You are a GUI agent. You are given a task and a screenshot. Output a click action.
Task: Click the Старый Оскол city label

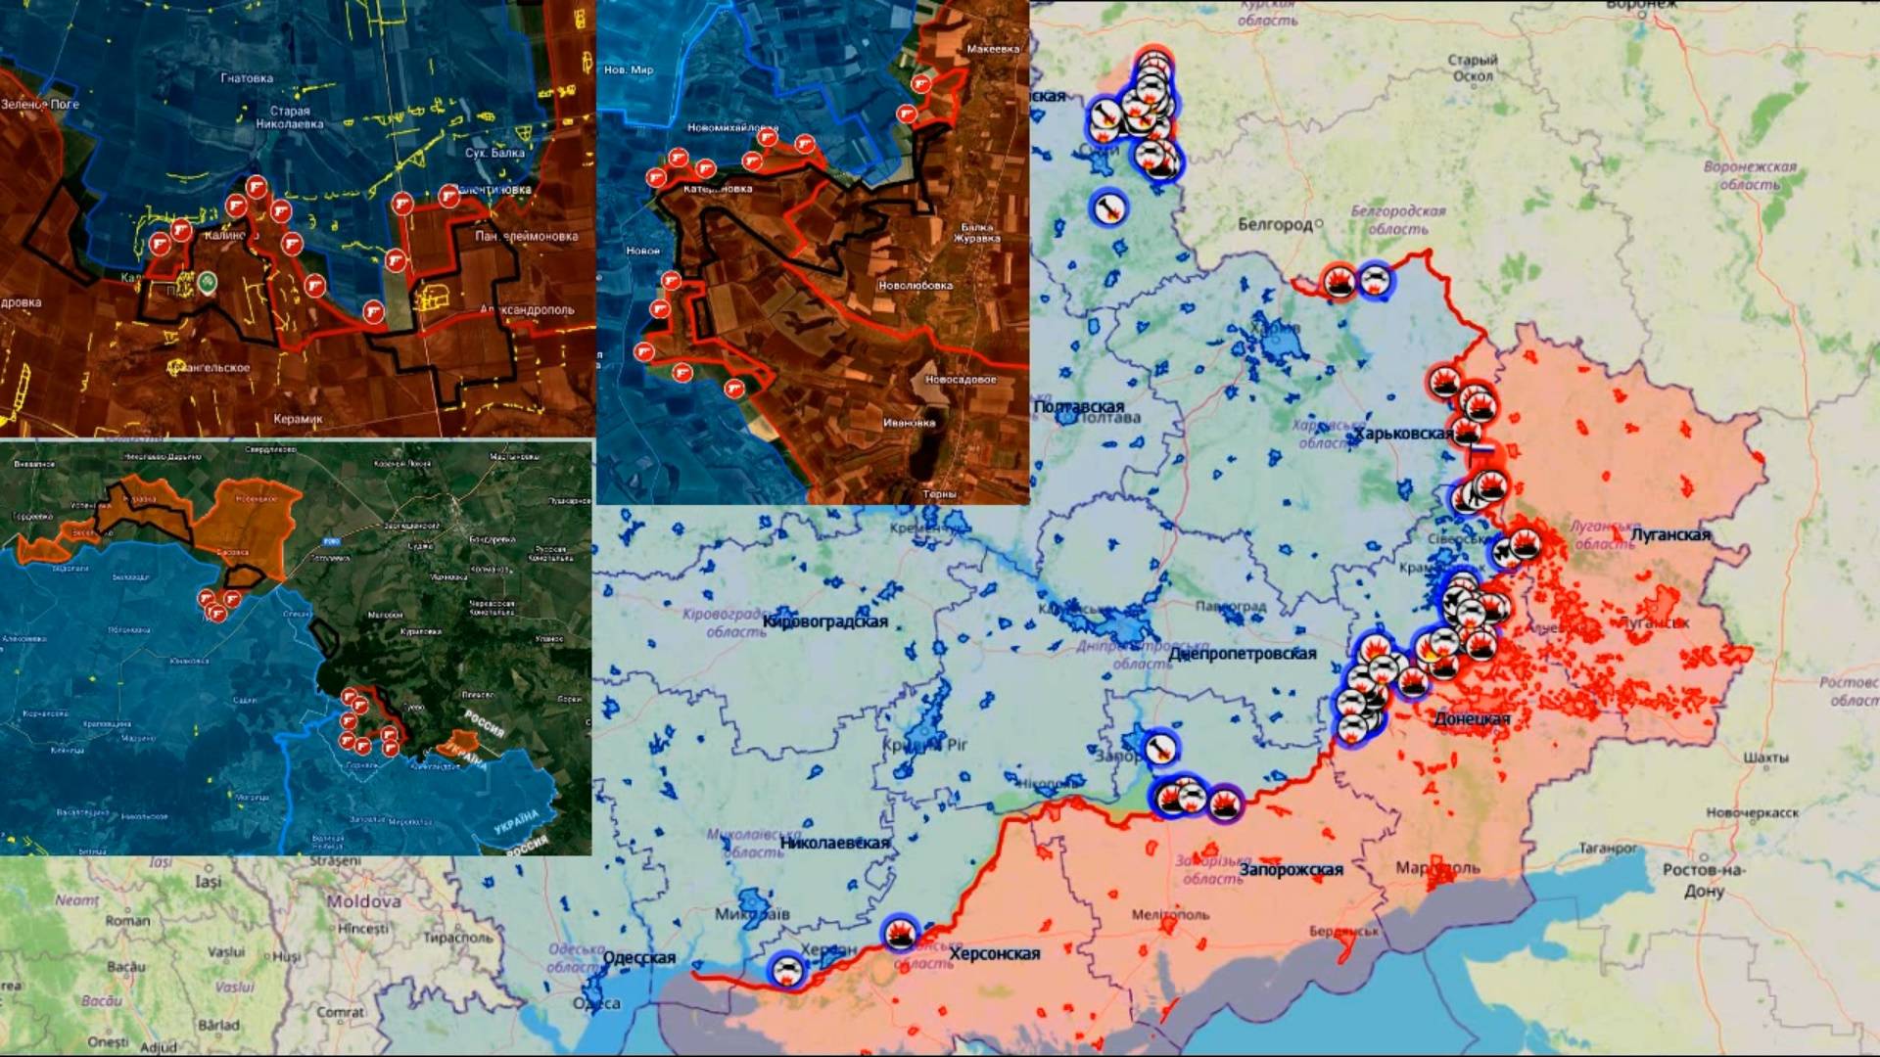click(x=1472, y=68)
